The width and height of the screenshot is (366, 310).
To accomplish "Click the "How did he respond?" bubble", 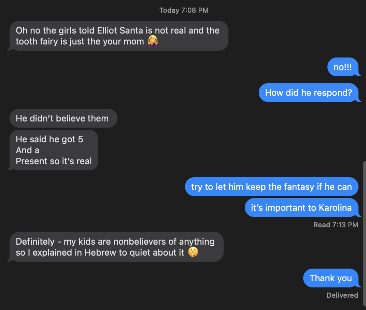I will click(x=308, y=93).
